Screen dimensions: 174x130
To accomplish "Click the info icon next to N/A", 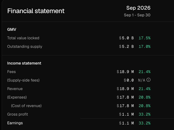I will pos(148,80).
